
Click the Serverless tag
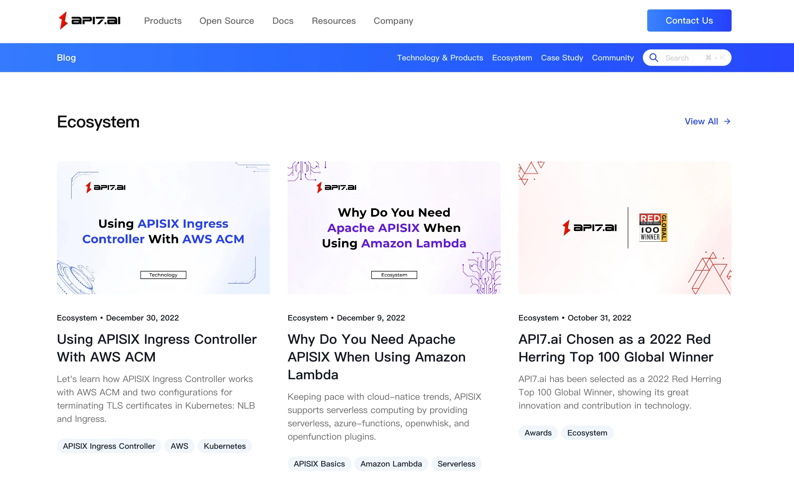click(x=456, y=464)
